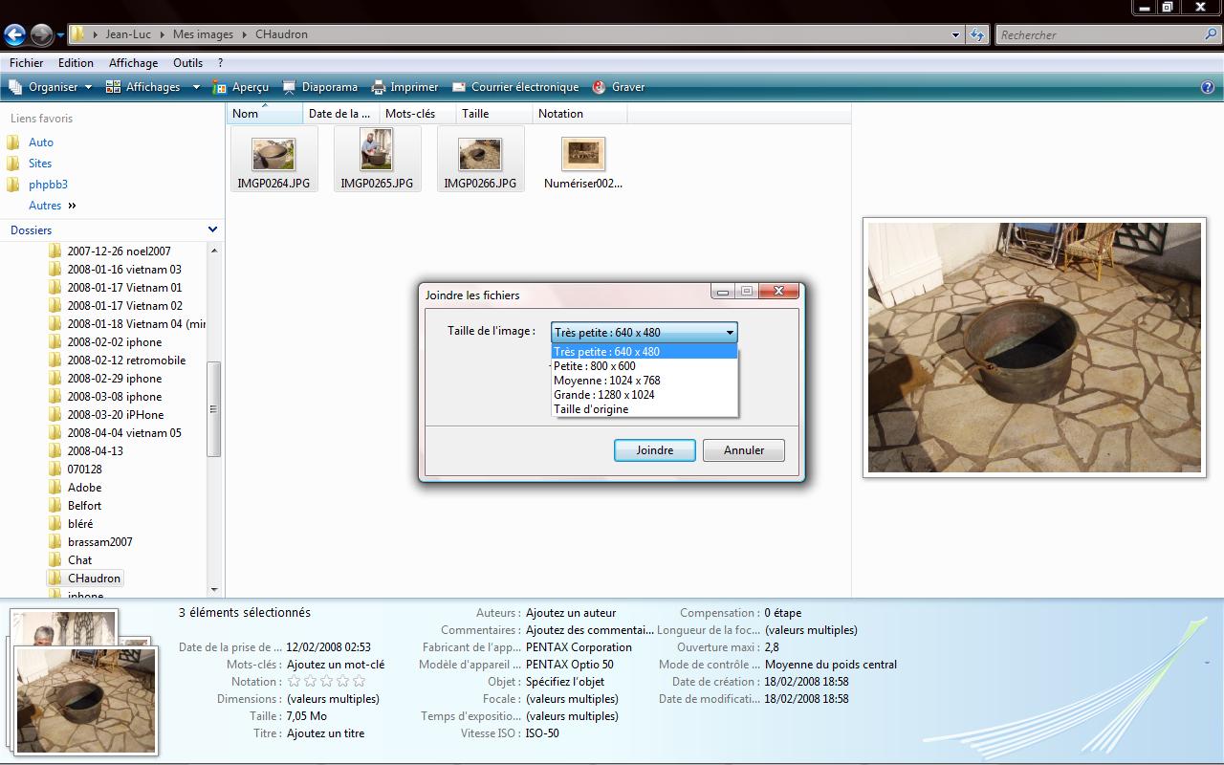Open the Auto favorite link
The width and height of the screenshot is (1224, 765).
coord(41,142)
